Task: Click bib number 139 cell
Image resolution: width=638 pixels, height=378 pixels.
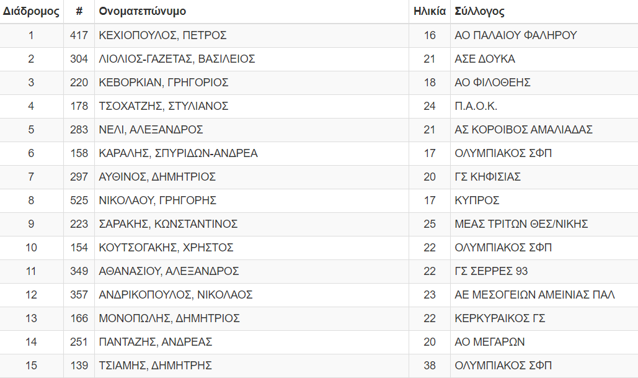Action: [x=79, y=366]
